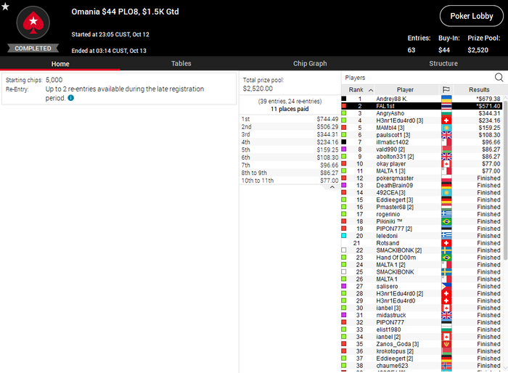Select player PIPON777 [2] in the list
The width and height of the screenshot is (508, 373).
coord(422,229)
